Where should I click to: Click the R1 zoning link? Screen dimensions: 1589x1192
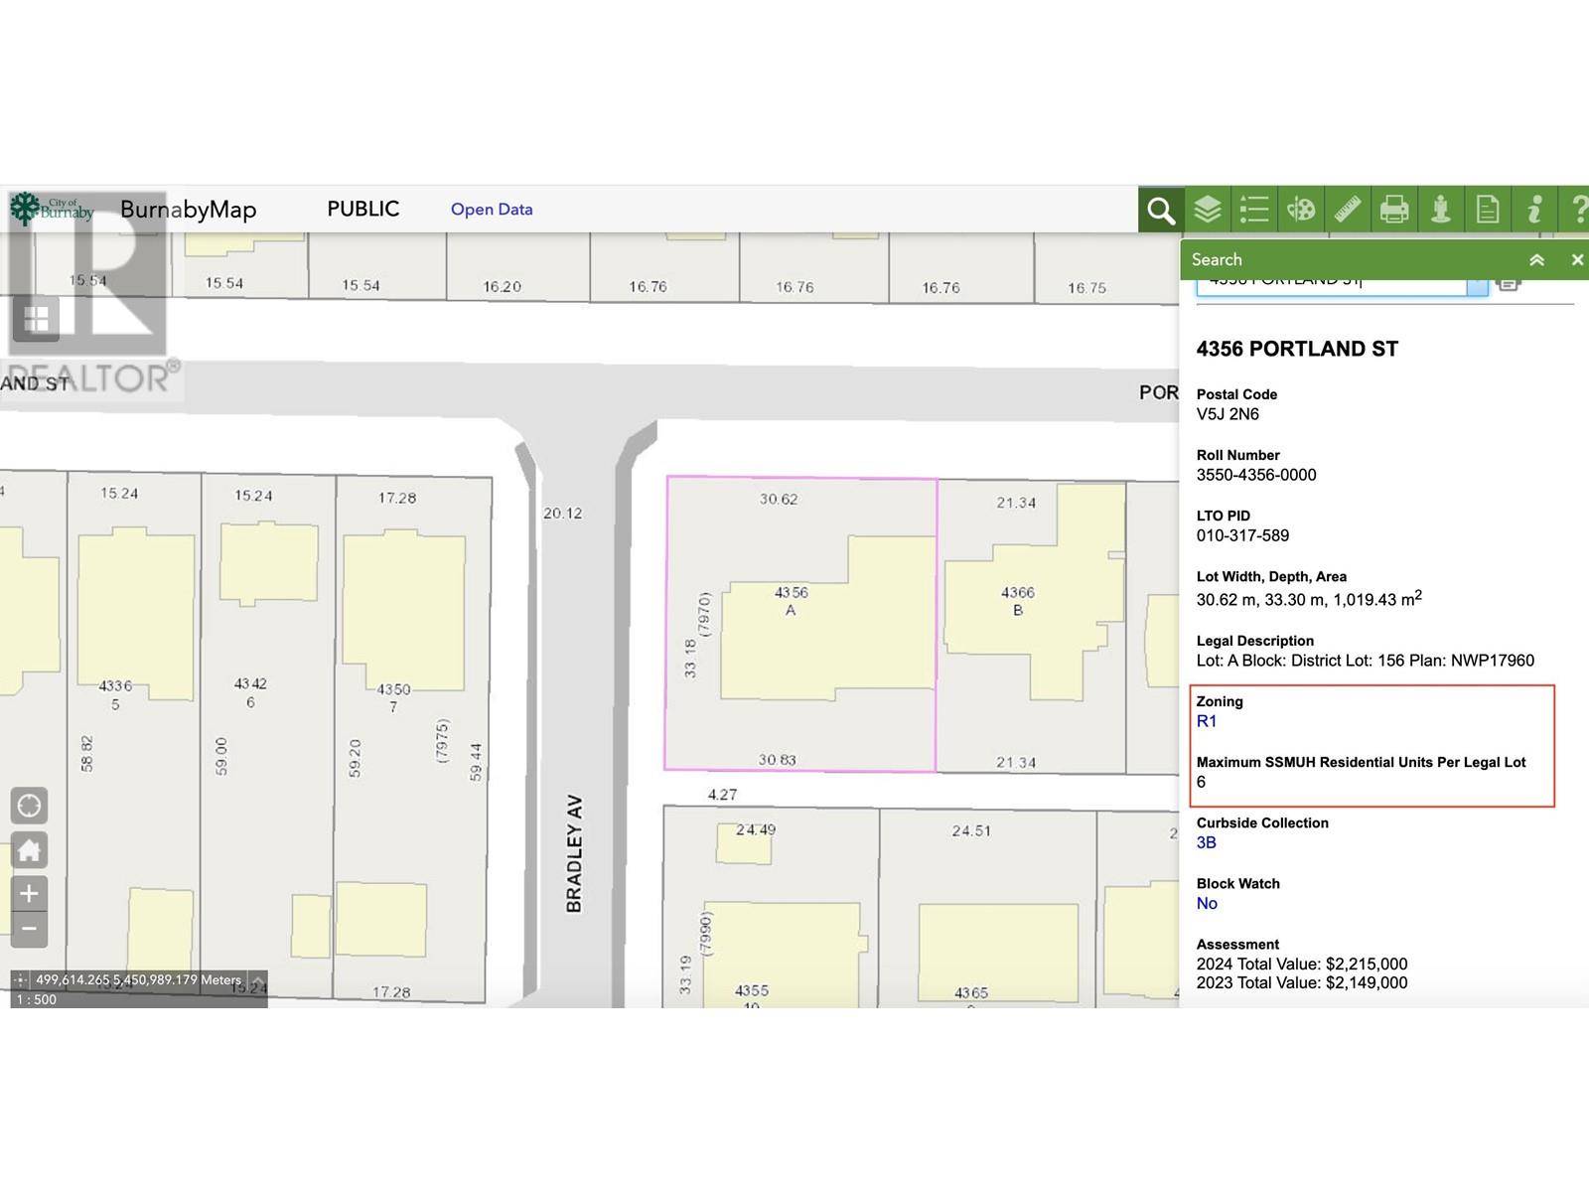tap(1207, 722)
